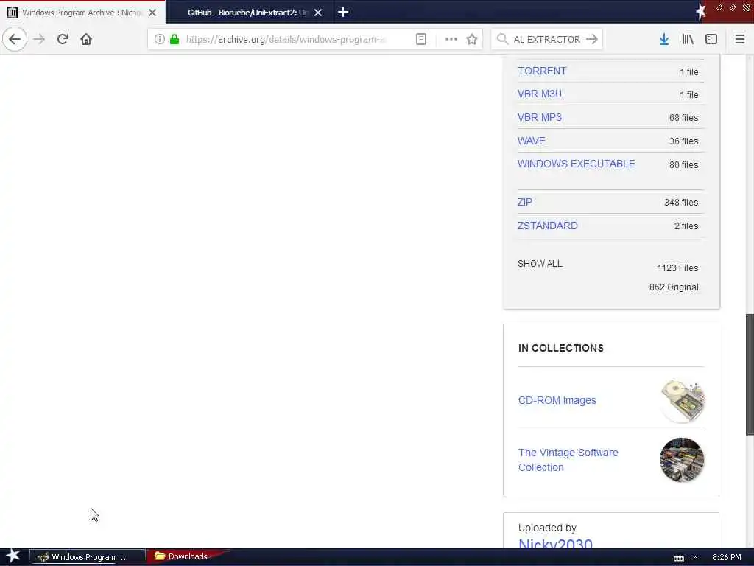This screenshot has height=566, width=754.
Task: Click the 862 Original text
Action: tap(674, 287)
